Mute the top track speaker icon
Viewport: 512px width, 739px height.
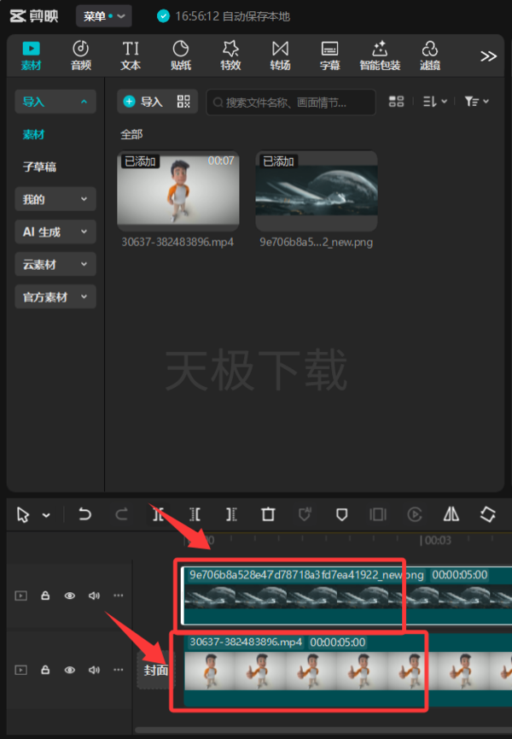point(94,595)
